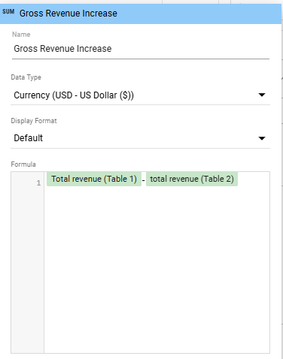Click the SUM aggregation icon in header
This screenshot has width=283, height=359.
tap(8, 12)
